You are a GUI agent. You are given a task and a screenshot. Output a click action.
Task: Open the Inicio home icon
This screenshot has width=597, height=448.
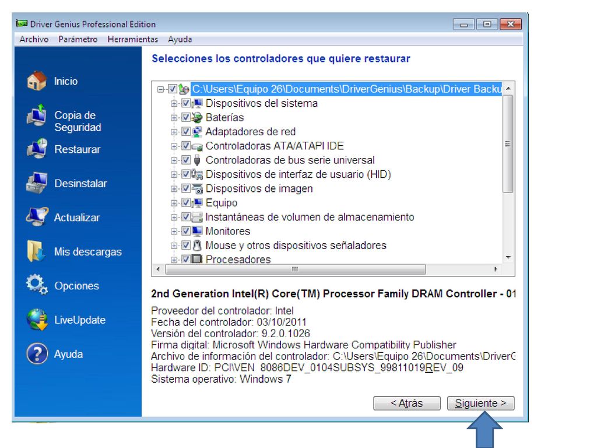coord(37,81)
